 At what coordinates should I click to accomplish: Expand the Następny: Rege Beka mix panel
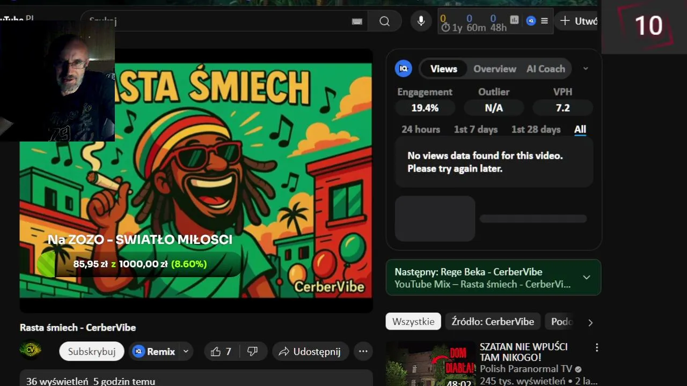point(587,277)
